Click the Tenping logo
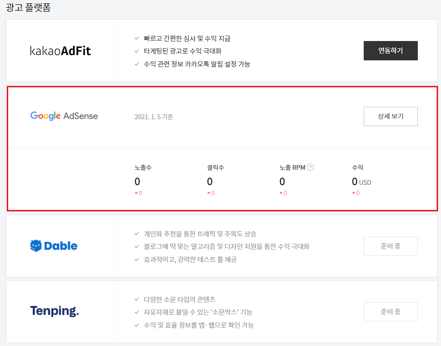Screen dimensions: 441x346 (x=54, y=311)
